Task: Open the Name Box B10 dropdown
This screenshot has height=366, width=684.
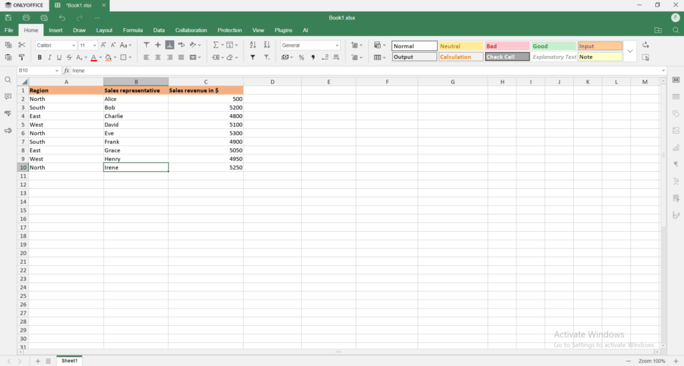Action: [57, 71]
